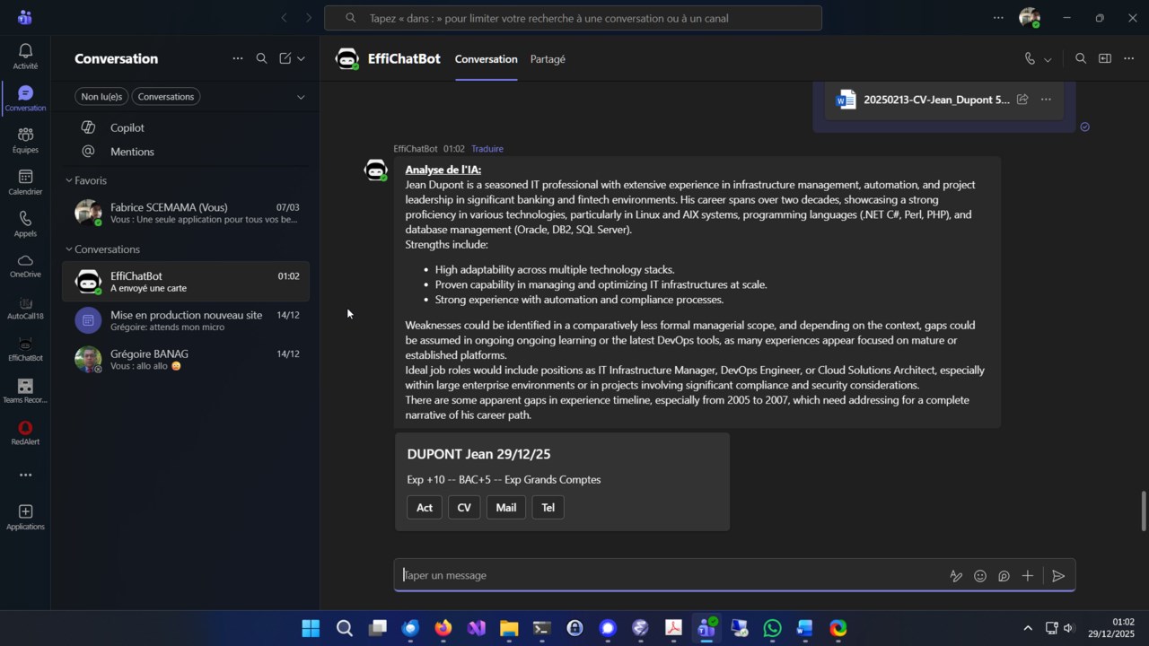Select the Conversation tab in chat header
The image size is (1149, 646).
(x=486, y=59)
